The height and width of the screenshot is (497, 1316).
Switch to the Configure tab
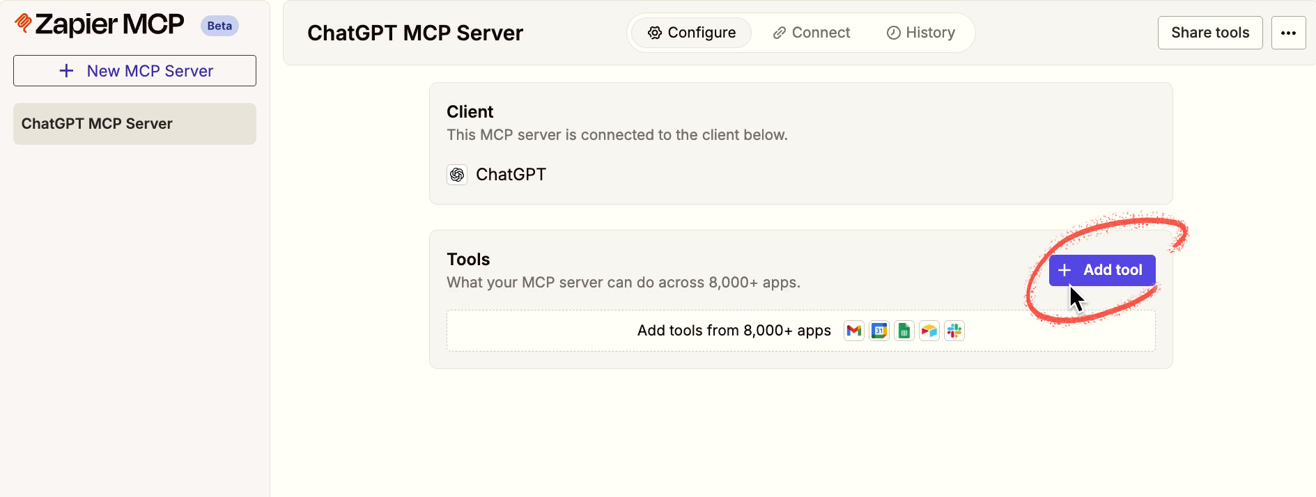point(691,33)
